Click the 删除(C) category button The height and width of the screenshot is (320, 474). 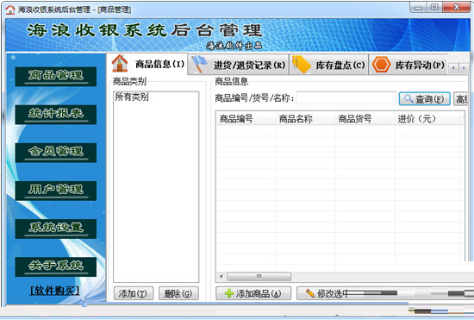click(x=178, y=293)
